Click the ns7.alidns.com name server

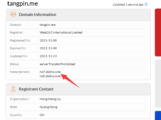50,72
